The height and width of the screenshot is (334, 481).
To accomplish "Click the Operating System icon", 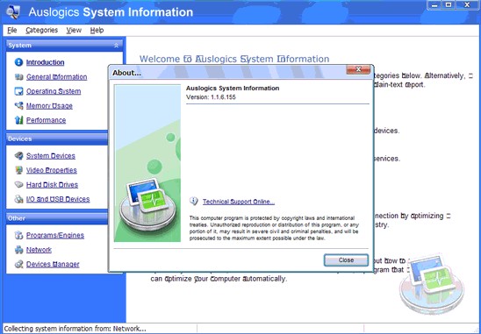I will pos(18,91).
